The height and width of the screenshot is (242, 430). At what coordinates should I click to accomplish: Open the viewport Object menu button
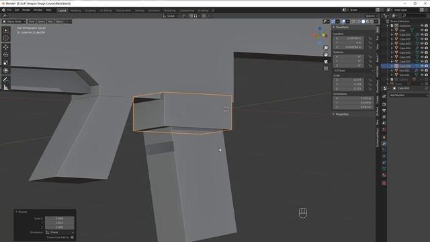point(60,22)
